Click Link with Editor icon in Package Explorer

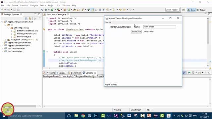30,19
